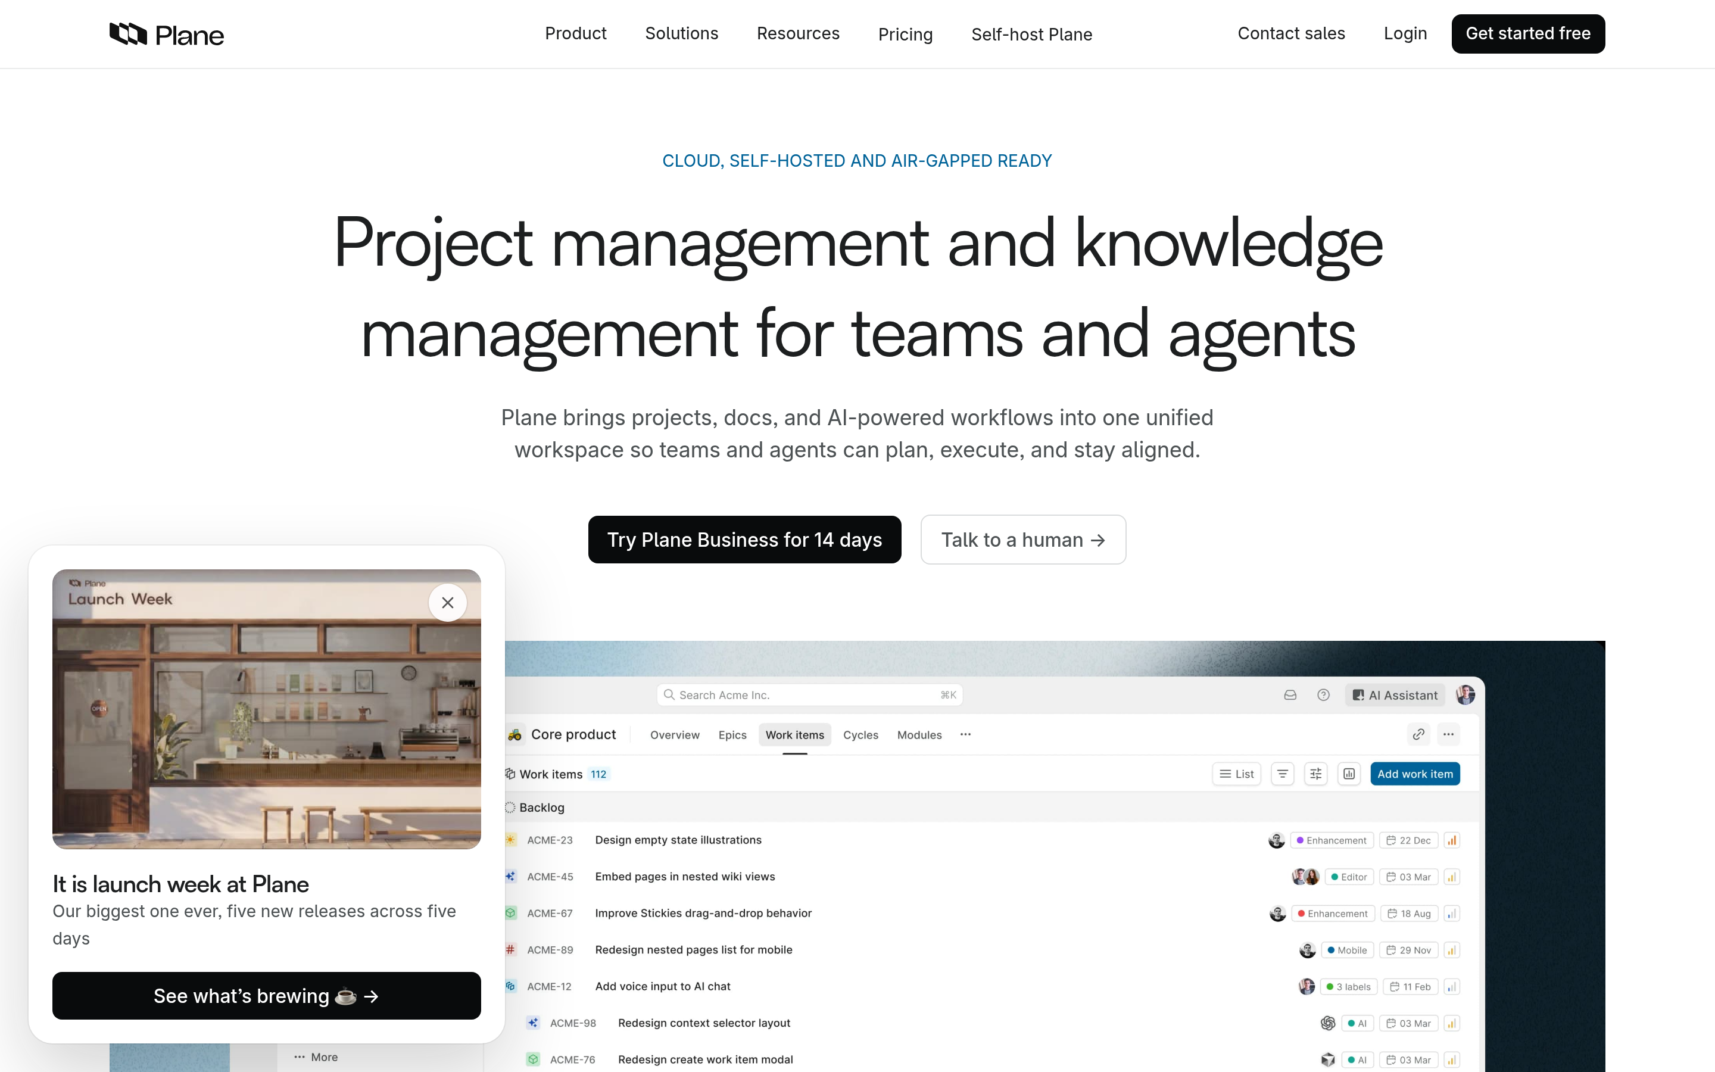Click the Editor label on ACME-45
Screen dimensions: 1715x1072
pyautogui.click(x=1349, y=877)
